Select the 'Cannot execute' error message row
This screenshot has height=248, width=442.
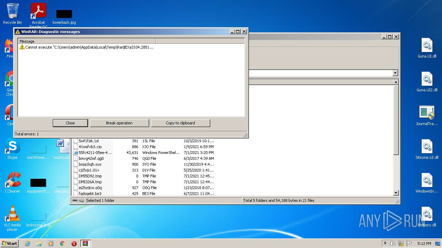[x=86, y=47]
